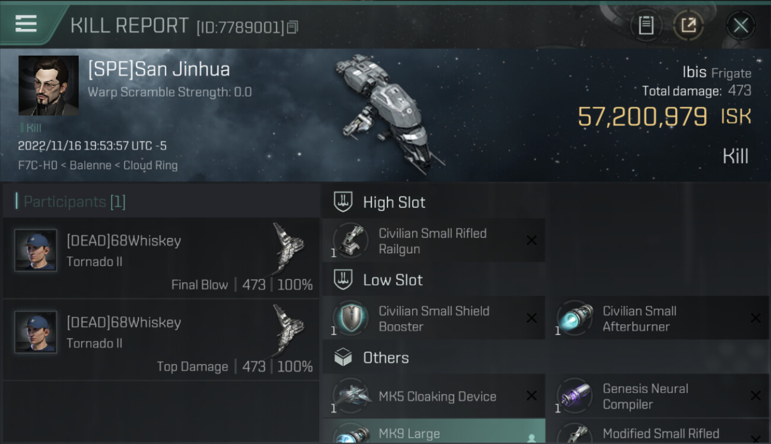Tap the share export icon
Image resolution: width=771 pixels, height=444 pixels.
point(689,25)
